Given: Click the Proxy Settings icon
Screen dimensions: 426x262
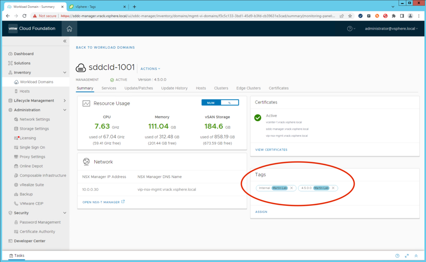Looking at the screenshot, I should pos(16,157).
